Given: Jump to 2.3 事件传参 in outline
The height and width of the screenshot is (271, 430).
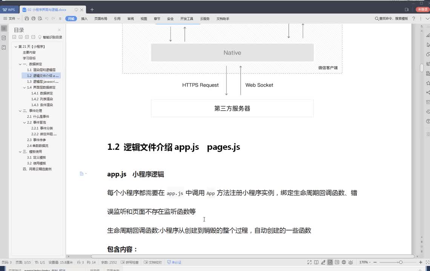Looking at the screenshot, I should pyautogui.click(x=37, y=140).
